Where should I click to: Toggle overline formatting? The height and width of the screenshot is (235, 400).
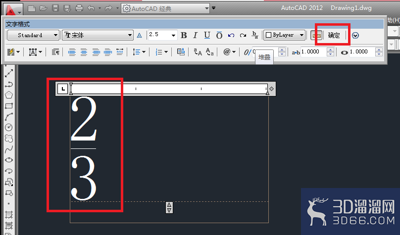(x=219, y=35)
